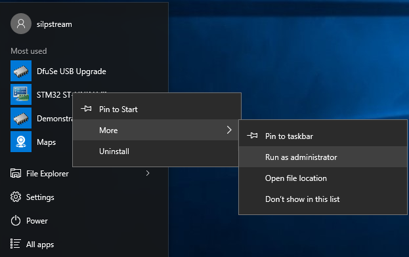409x257 pixels.
Task: Open the Maps app icon
Action: [x=21, y=142]
